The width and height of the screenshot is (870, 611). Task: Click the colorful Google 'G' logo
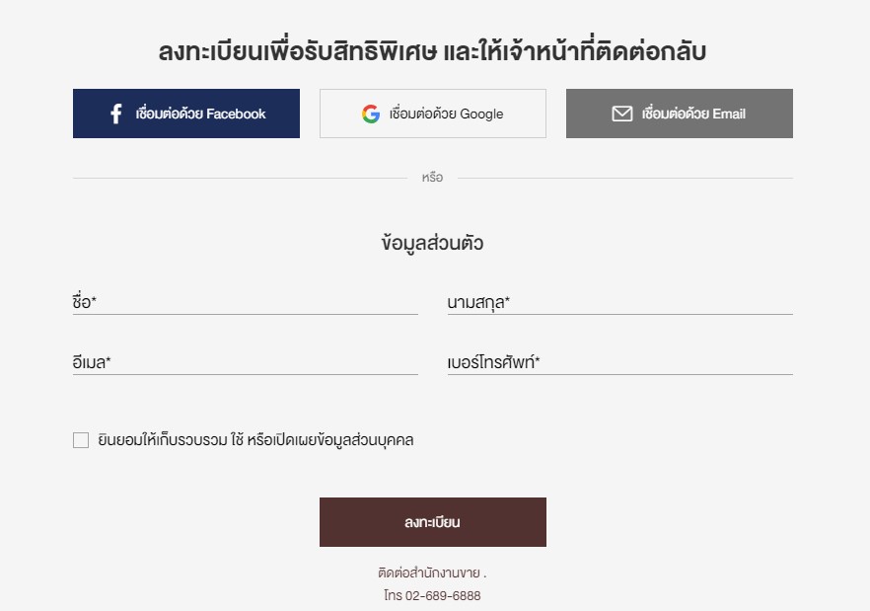point(371,114)
